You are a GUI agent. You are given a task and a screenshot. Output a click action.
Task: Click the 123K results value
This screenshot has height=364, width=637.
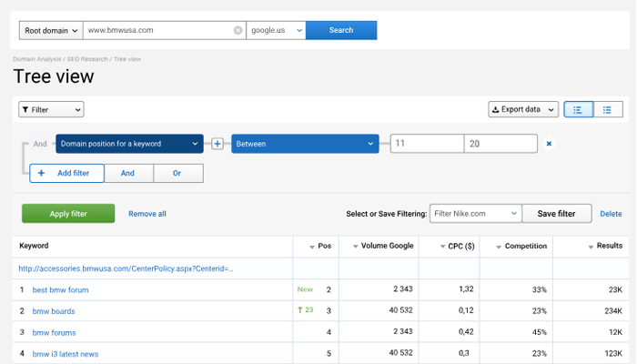(x=613, y=353)
